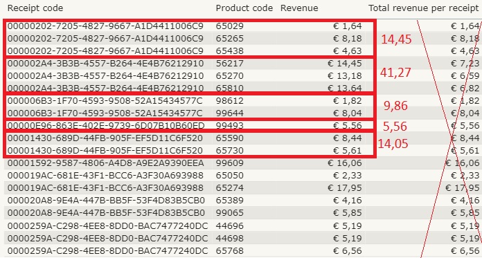Select product code 65768 cell
This screenshot has width=482, height=258.
[229, 250]
